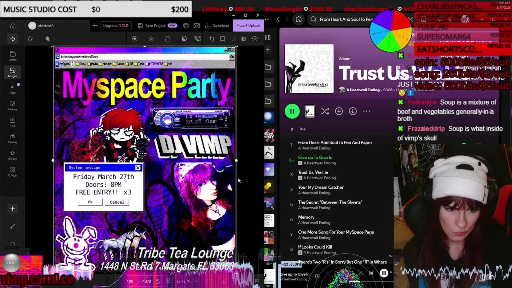Open the fx effects tool

pyautogui.click(x=30, y=39)
